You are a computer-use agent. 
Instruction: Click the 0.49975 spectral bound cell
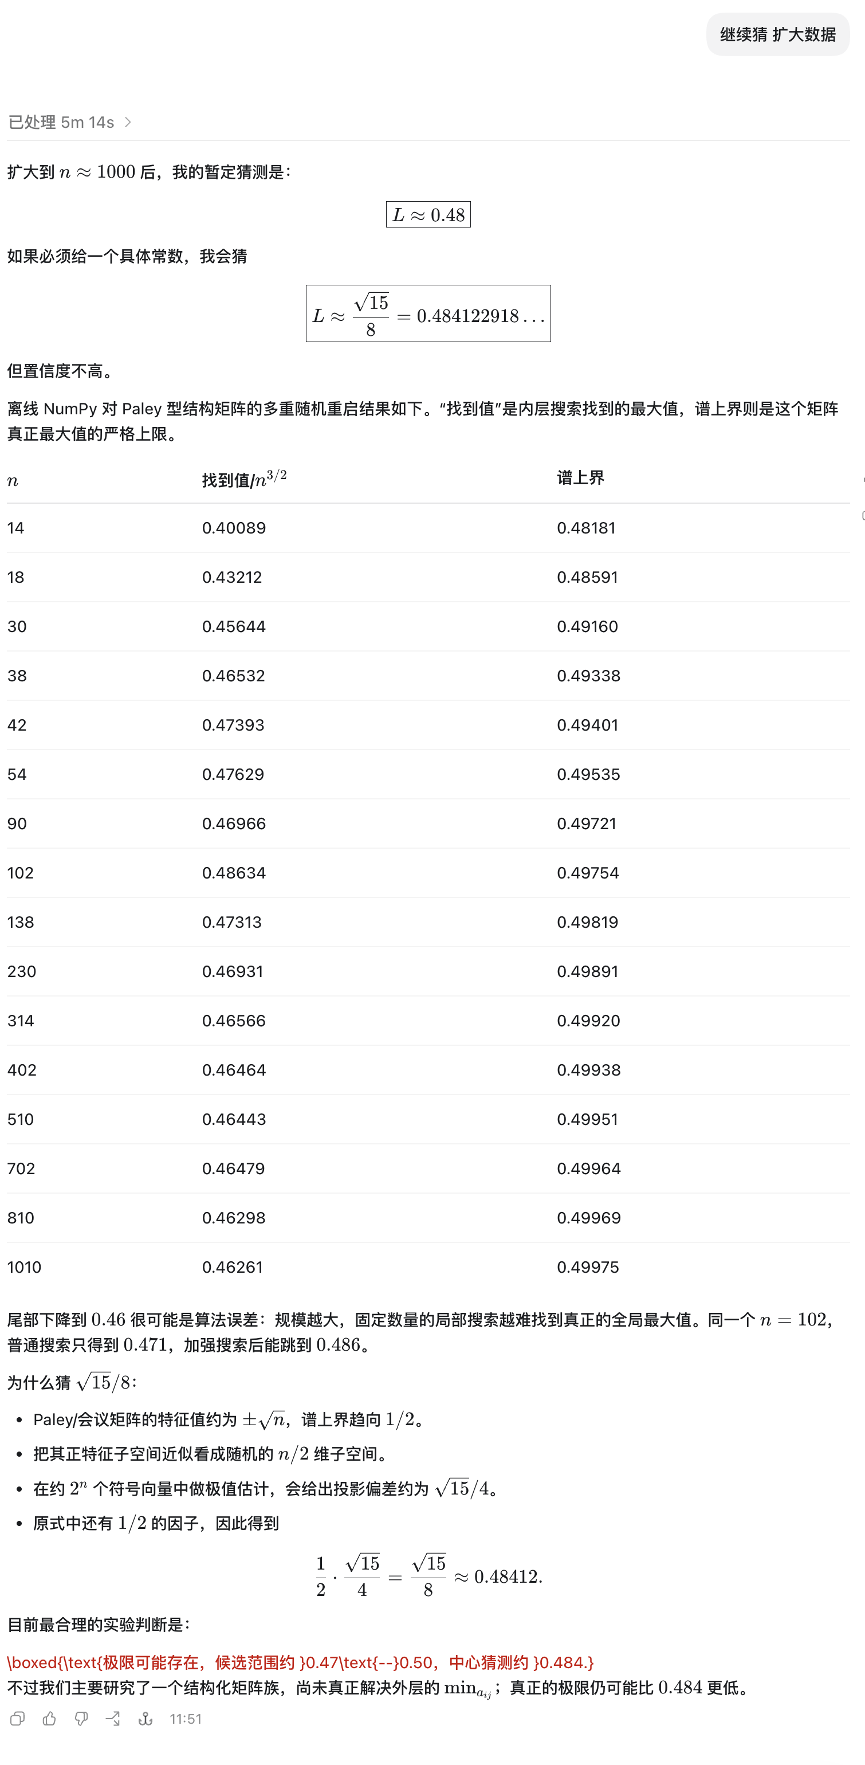coord(588,1267)
